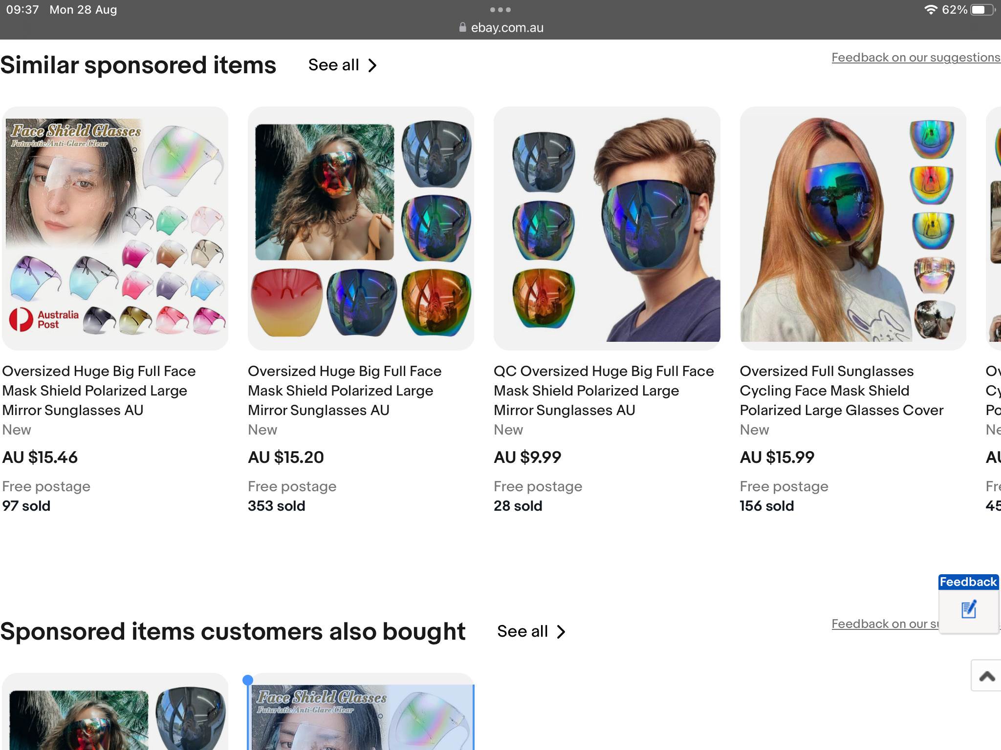Expand See all for similar sponsored items
The height and width of the screenshot is (750, 1001).
342,65
